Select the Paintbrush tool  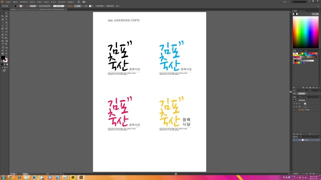tap(2, 26)
